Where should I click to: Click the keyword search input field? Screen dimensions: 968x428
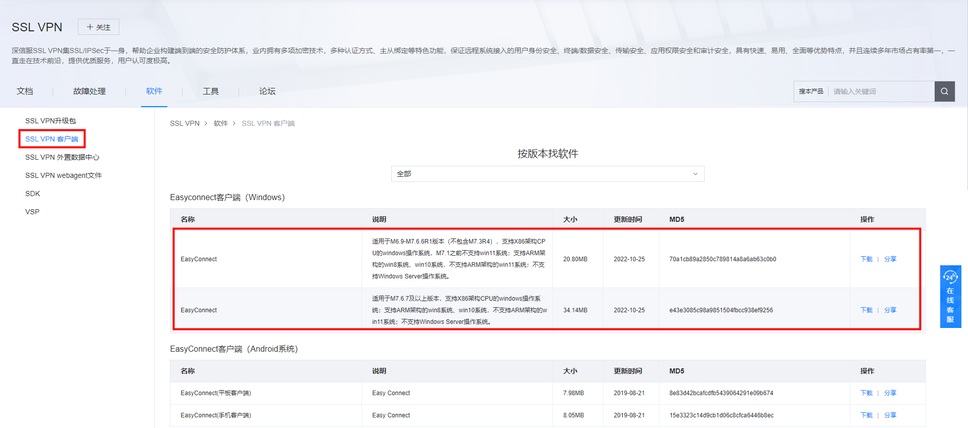[x=881, y=91]
